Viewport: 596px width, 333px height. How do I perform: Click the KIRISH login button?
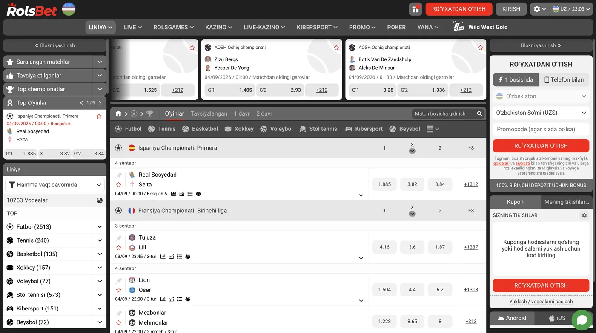click(511, 9)
